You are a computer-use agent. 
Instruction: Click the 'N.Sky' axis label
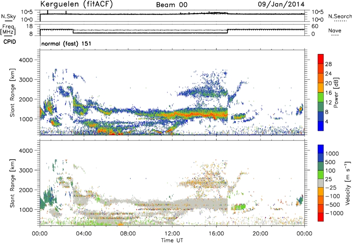click(x=8, y=16)
